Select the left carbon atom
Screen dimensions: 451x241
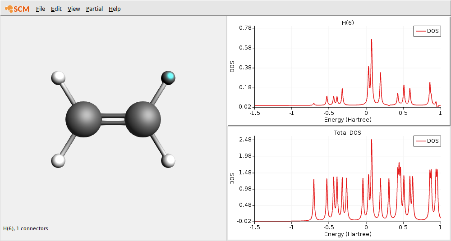coord(83,119)
